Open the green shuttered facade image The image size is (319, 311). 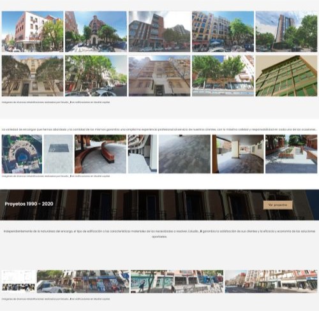(286, 76)
